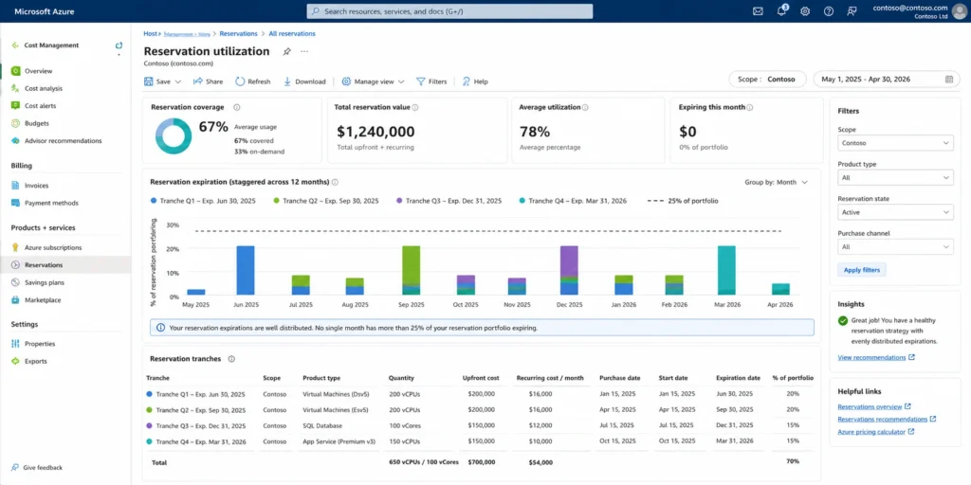This screenshot has width=971, height=485.
Task: Click the Reservation coverage info icon
Action: pyautogui.click(x=236, y=107)
